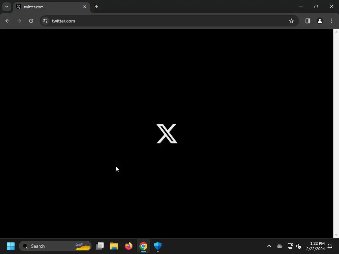Click the taskbar Search box
The width and height of the screenshot is (339, 254).
tap(55, 246)
